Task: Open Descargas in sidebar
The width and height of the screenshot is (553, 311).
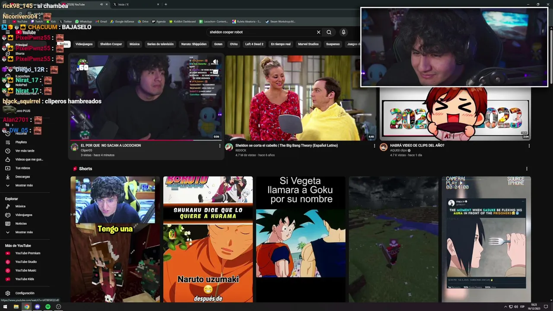Action: (x=22, y=177)
